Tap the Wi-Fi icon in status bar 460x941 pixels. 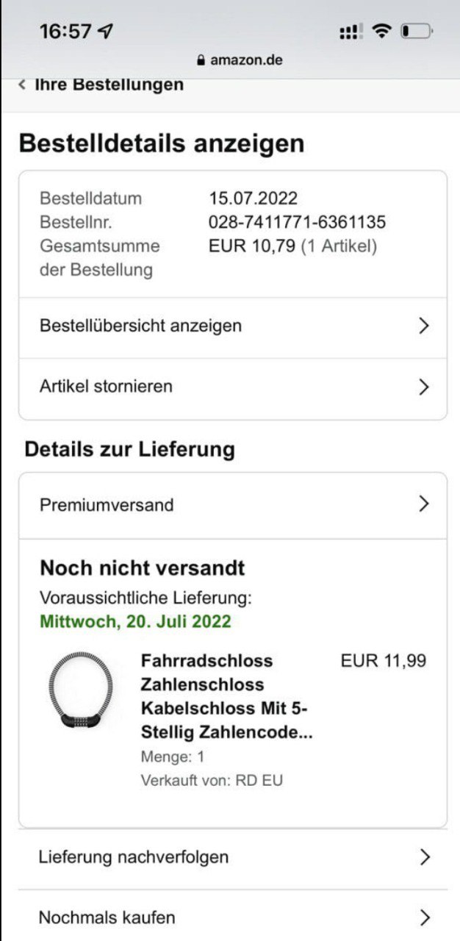click(x=381, y=31)
